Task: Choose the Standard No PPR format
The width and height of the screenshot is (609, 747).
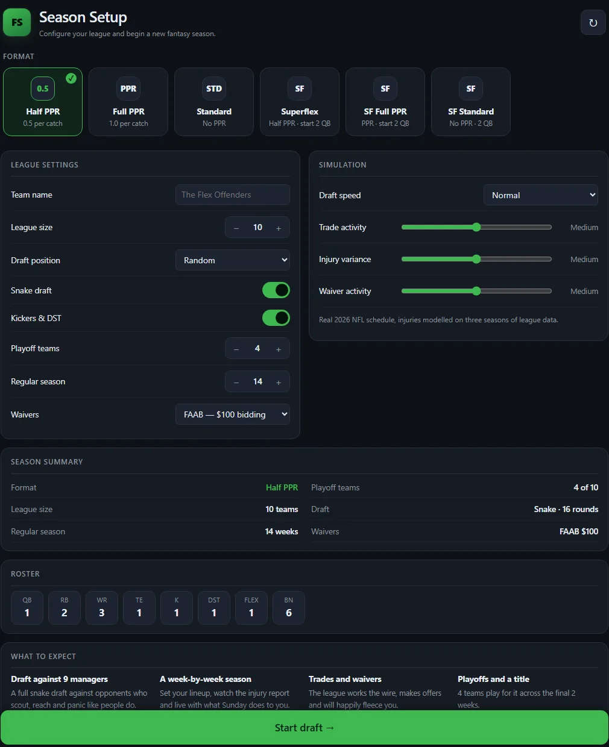Action: (214, 102)
